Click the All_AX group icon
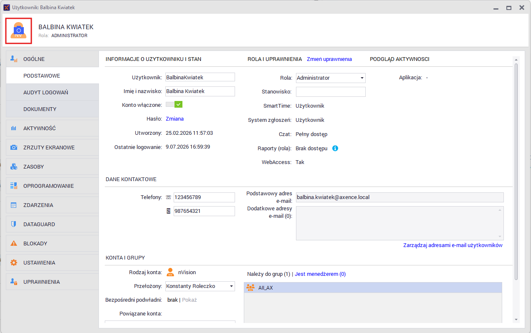The image size is (531, 333). pyautogui.click(x=250, y=288)
